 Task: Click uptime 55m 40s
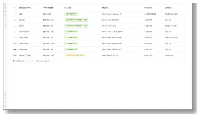[x=168, y=20]
